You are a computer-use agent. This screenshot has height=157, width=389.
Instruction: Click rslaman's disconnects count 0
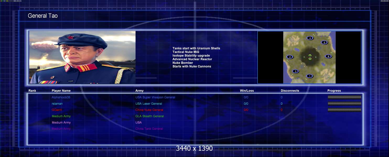282,104
